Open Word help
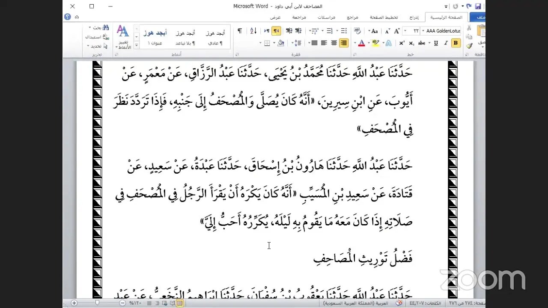548x308 pixels. (67, 17)
